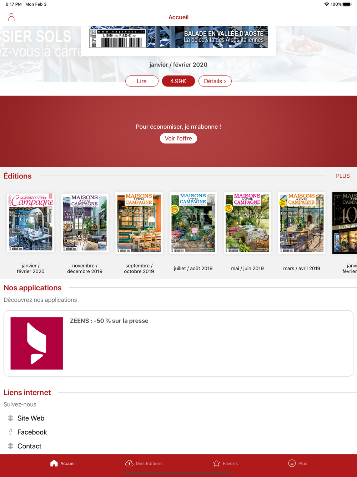
Task: Open the septembre / octobre 2019 cover
Action: pyautogui.click(x=139, y=223)
